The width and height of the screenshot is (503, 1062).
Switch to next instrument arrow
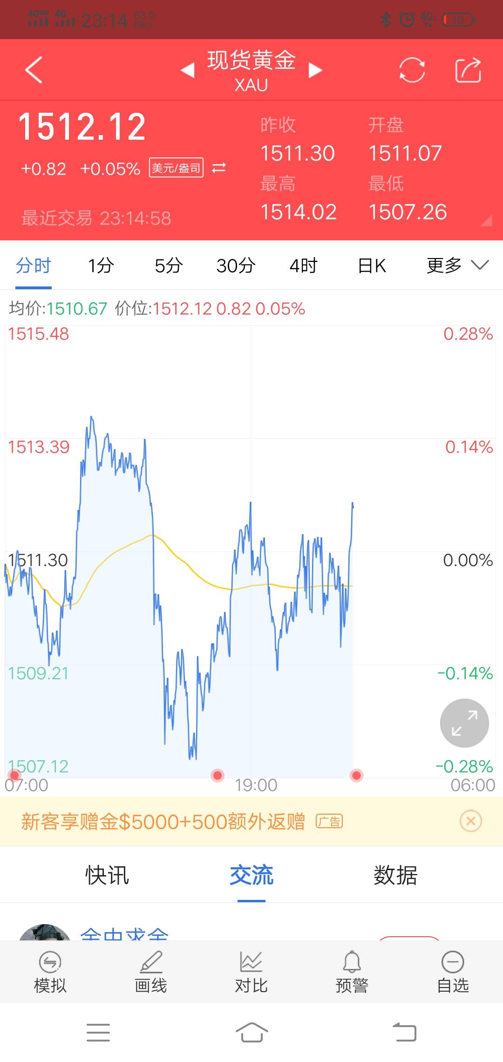click(x=315, y=70)
